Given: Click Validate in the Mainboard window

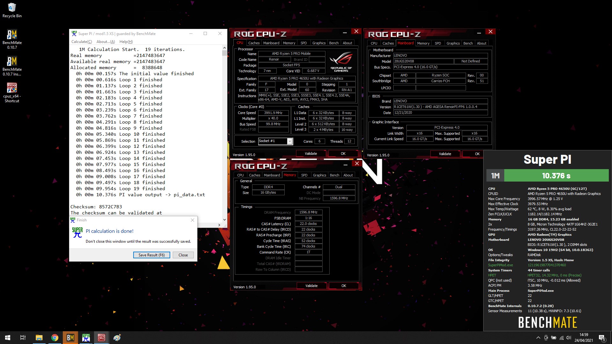Looking at the screenshot, I should click(x=445, y=154).
